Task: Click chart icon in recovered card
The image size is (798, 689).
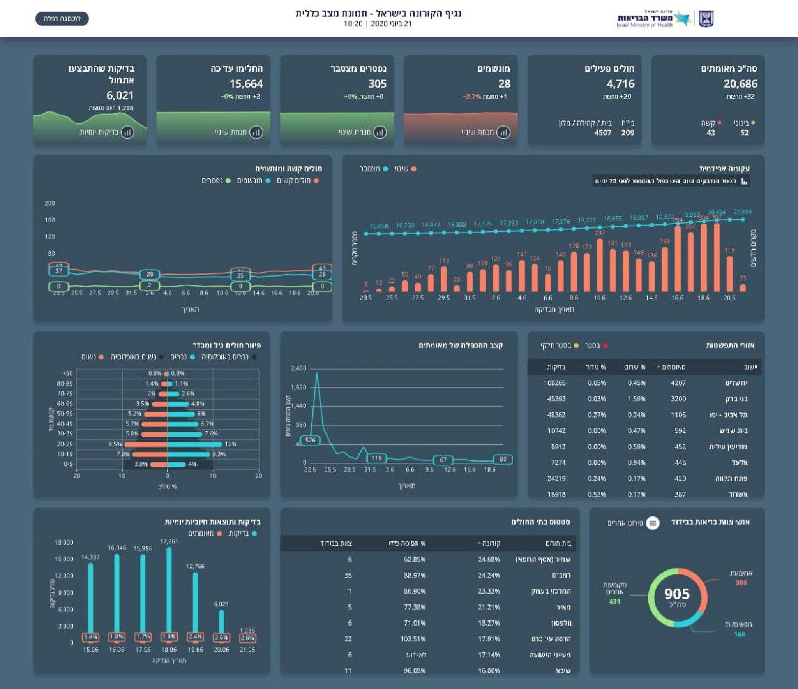Action: [256, 132]
